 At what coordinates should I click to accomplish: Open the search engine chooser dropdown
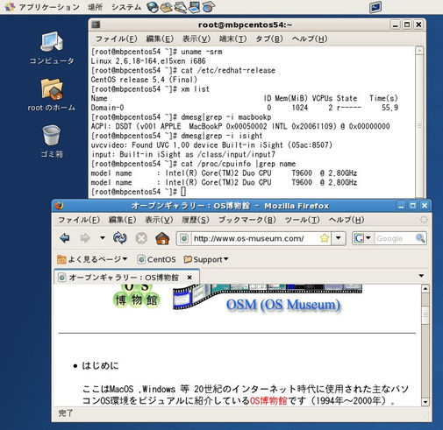[x=368, y=238]
